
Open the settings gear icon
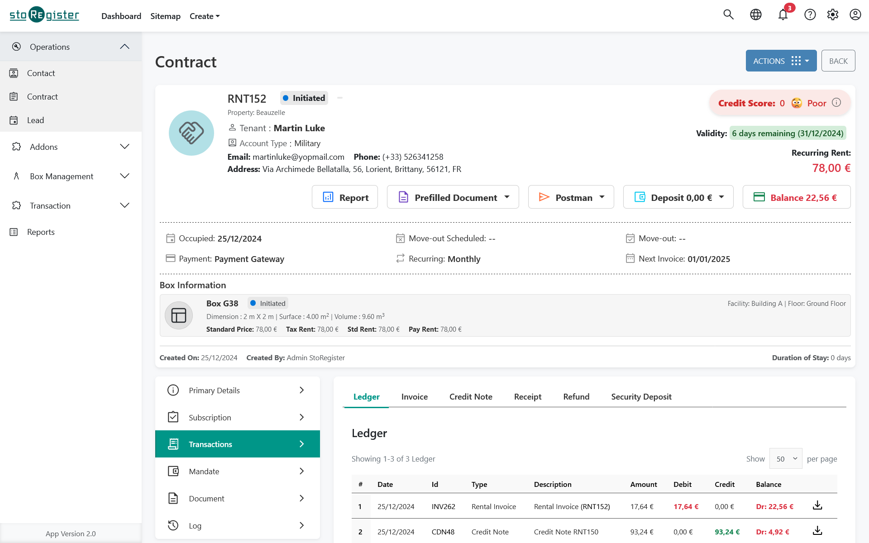point(832,14)
